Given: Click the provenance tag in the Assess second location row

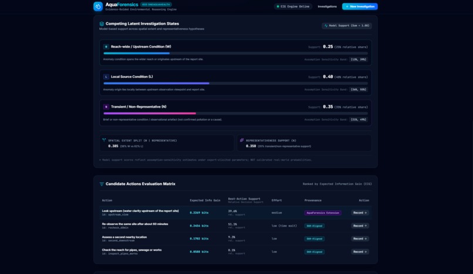Looking at the screenshot, I should tap(315, 239).
